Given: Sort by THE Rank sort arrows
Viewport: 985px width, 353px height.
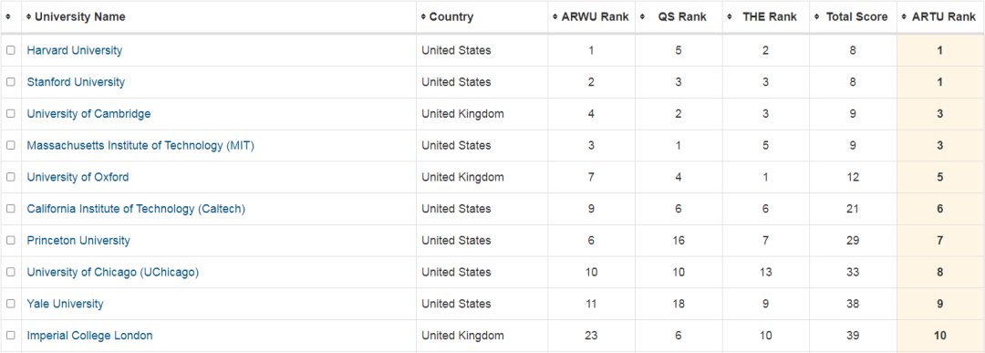Looking at the screenshot, I should (730, 17).
